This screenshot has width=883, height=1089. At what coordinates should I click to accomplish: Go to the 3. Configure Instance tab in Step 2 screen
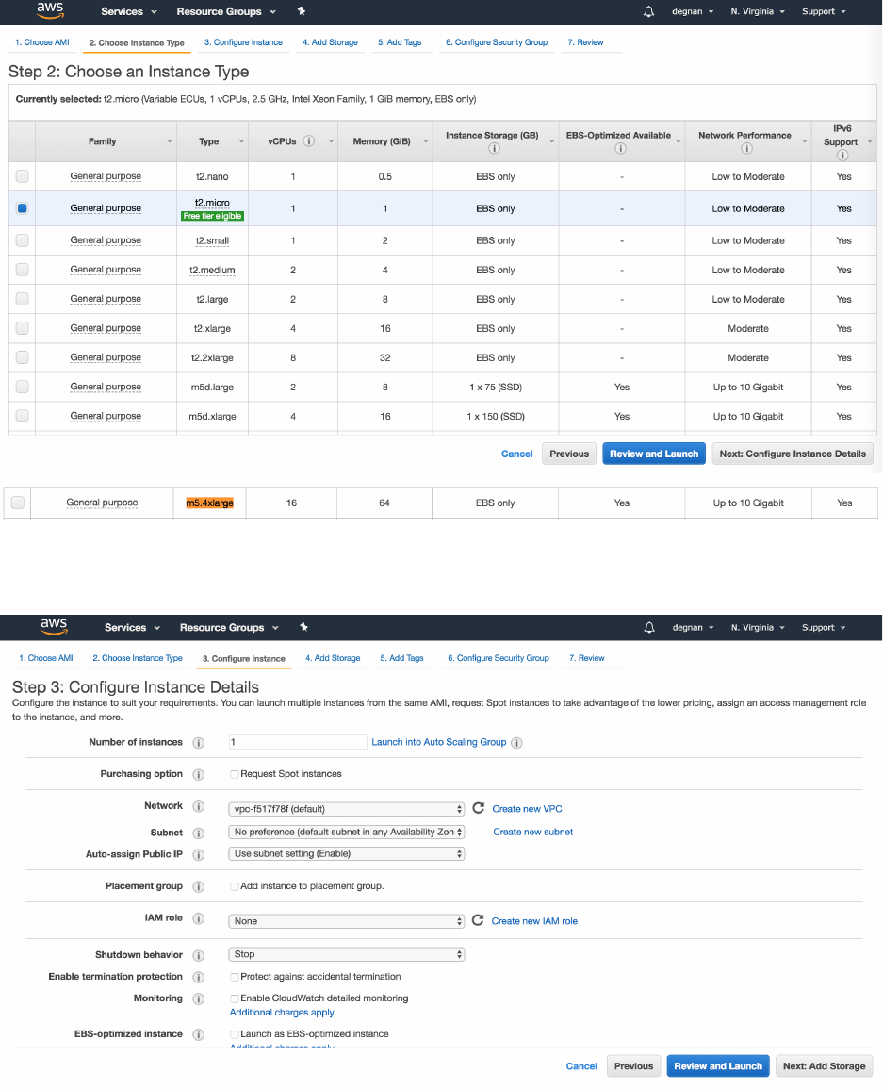[x=243, y=42]
